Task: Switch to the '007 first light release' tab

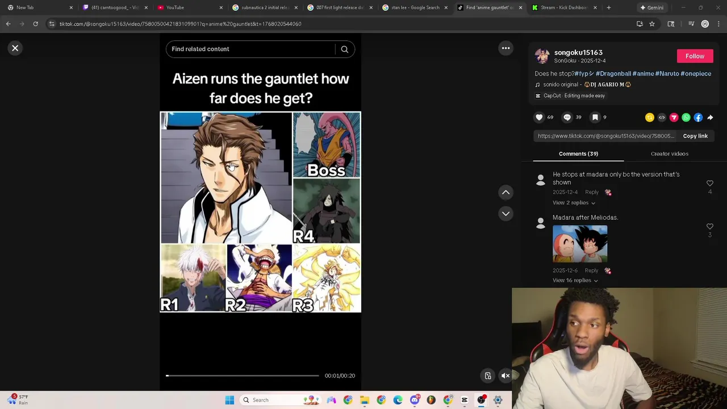Action: pos(340,7)
